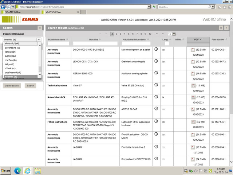The width and height of the screenshot is (233, 175).
Task: Open search results settings gear
Action: click(221, 28)
